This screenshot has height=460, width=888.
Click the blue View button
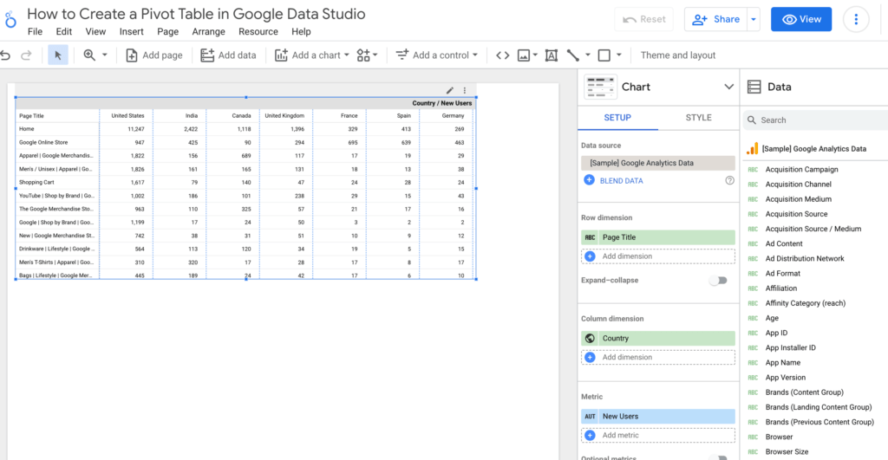click(x=800, y=19)
